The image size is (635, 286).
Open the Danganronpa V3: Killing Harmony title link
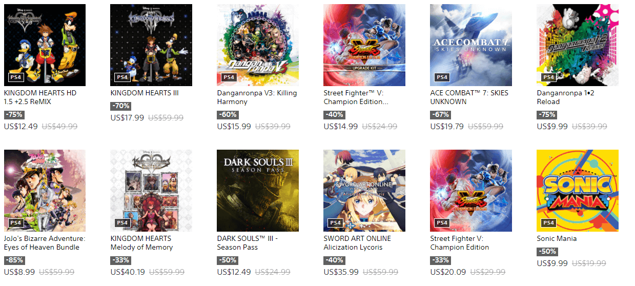pyautogui.click(x=257, y=97)
